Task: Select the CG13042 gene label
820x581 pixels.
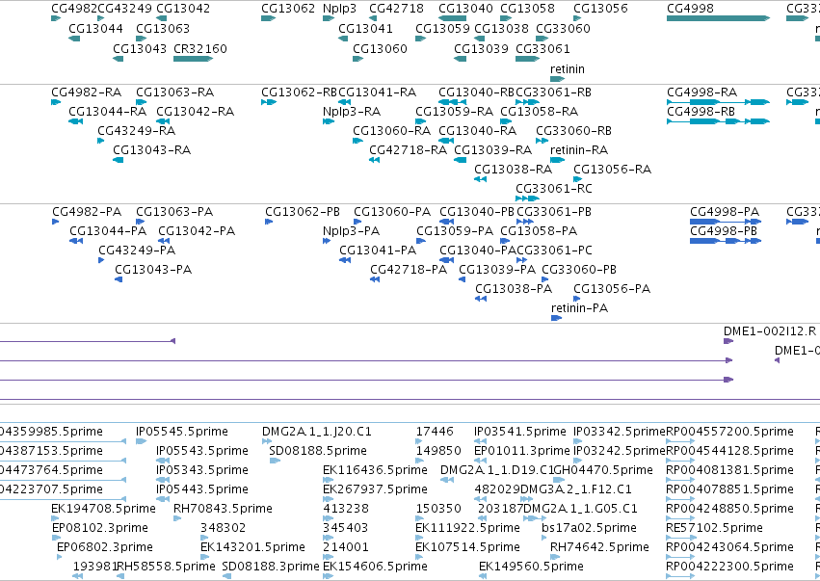Action: click(x=183, y=9)
